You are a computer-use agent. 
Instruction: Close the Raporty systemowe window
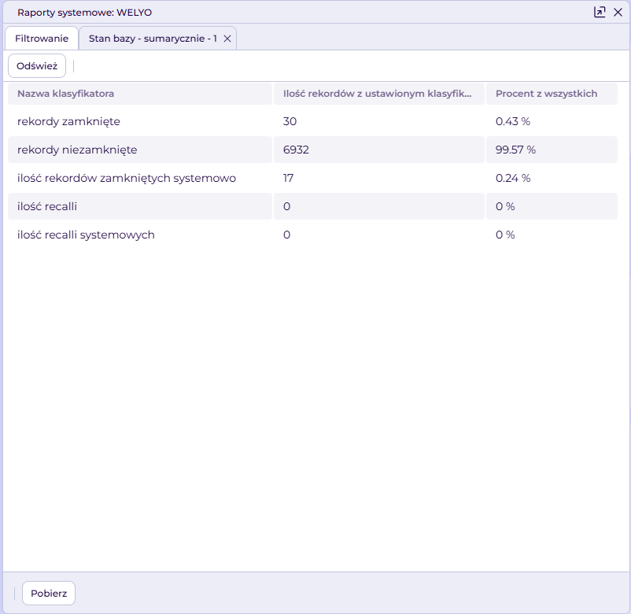point(618,12)
